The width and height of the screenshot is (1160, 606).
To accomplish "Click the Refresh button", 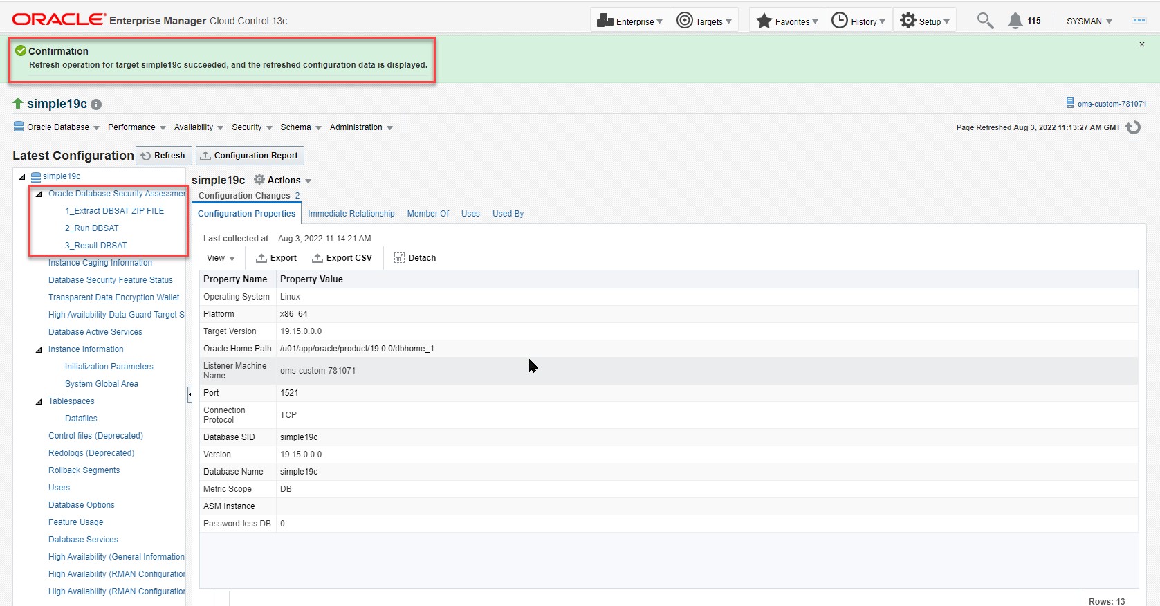I will click(163, 156).
